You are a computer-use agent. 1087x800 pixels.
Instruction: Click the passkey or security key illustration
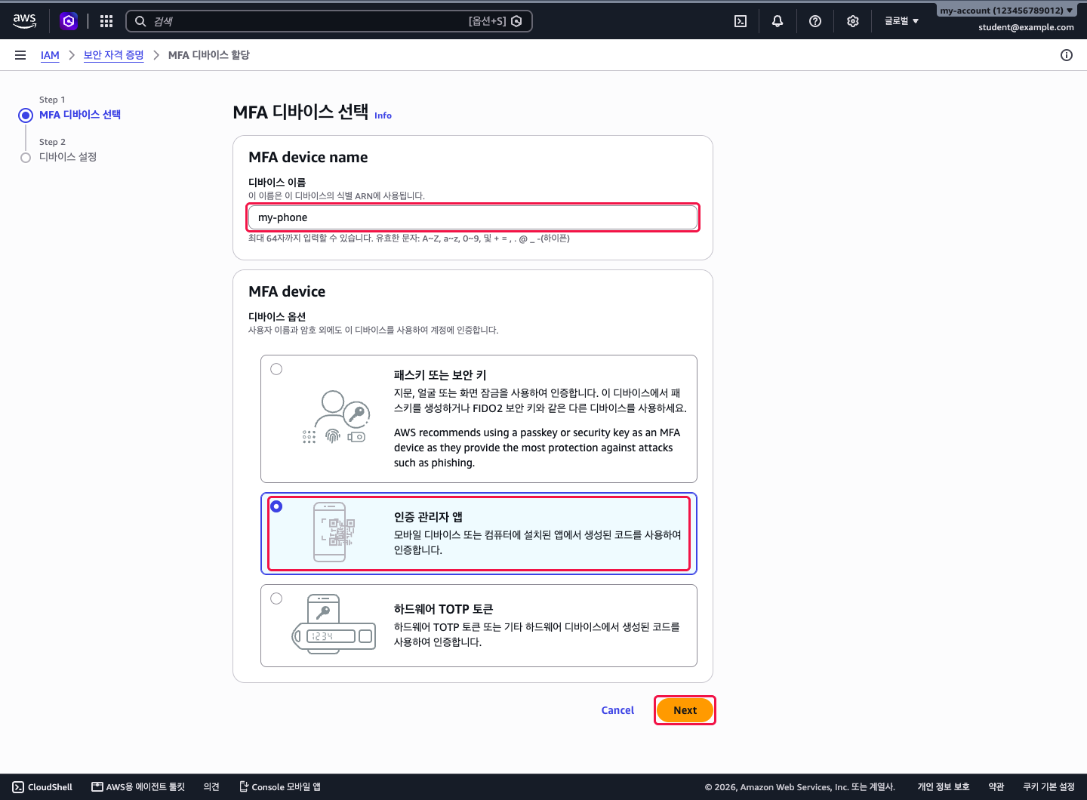click(x=336, y=417)
